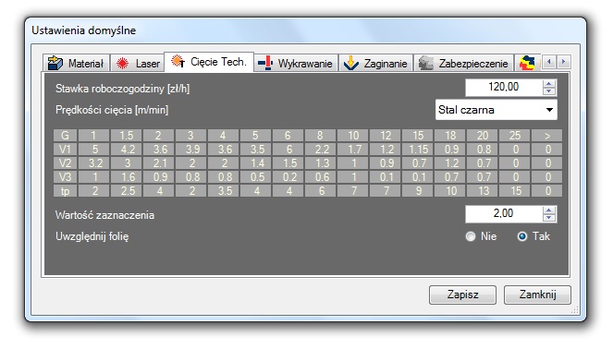Close dialog with Zamknij button
The width and height of the screenshot is (613, 349).
tap(537, 295)
